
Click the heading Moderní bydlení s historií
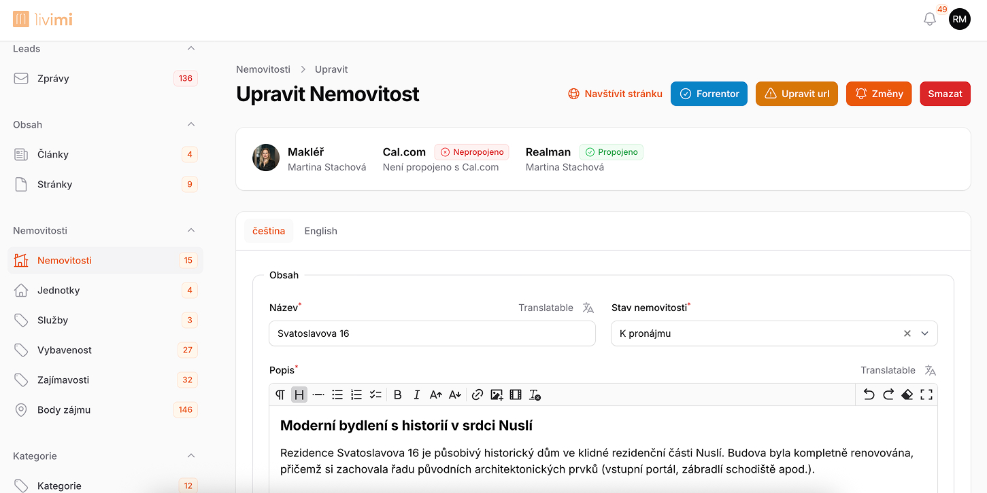coord(406,426)
